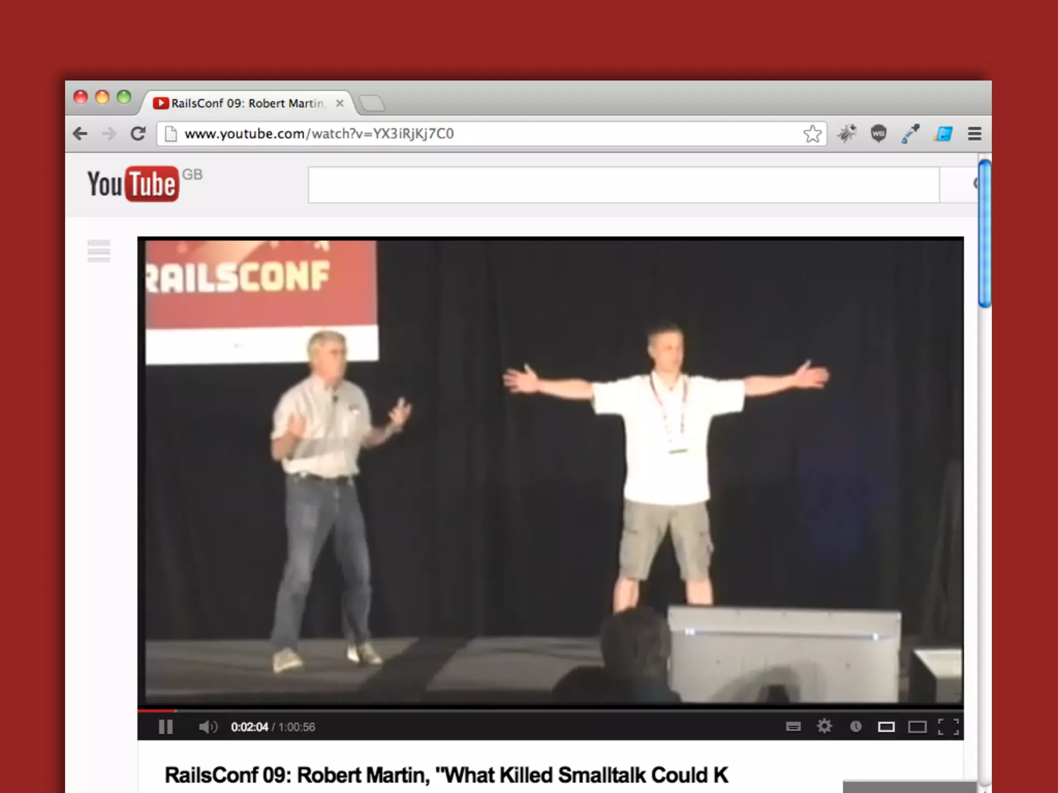Click the eyedropper extension icon

click(x=910, y=134)
